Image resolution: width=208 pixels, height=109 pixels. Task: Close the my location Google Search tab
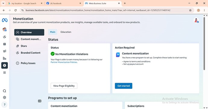(x=42, y=3)
